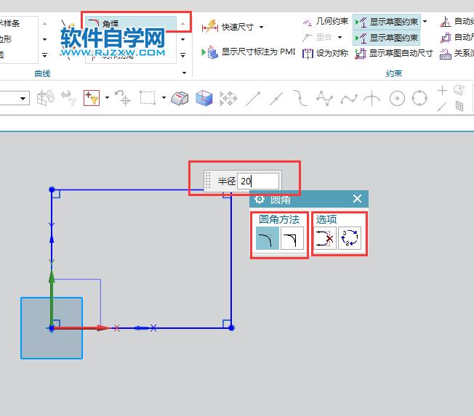
Task: Enable Arc Center snap icon
Action: coord(397,99)
